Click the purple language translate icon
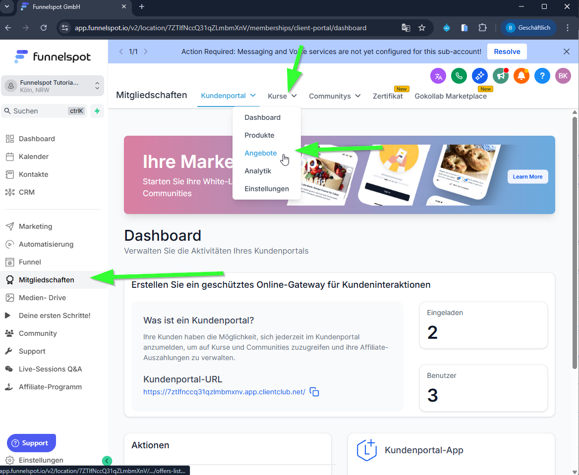The height and width of the screenshot is (475, 579). (438, 76)
